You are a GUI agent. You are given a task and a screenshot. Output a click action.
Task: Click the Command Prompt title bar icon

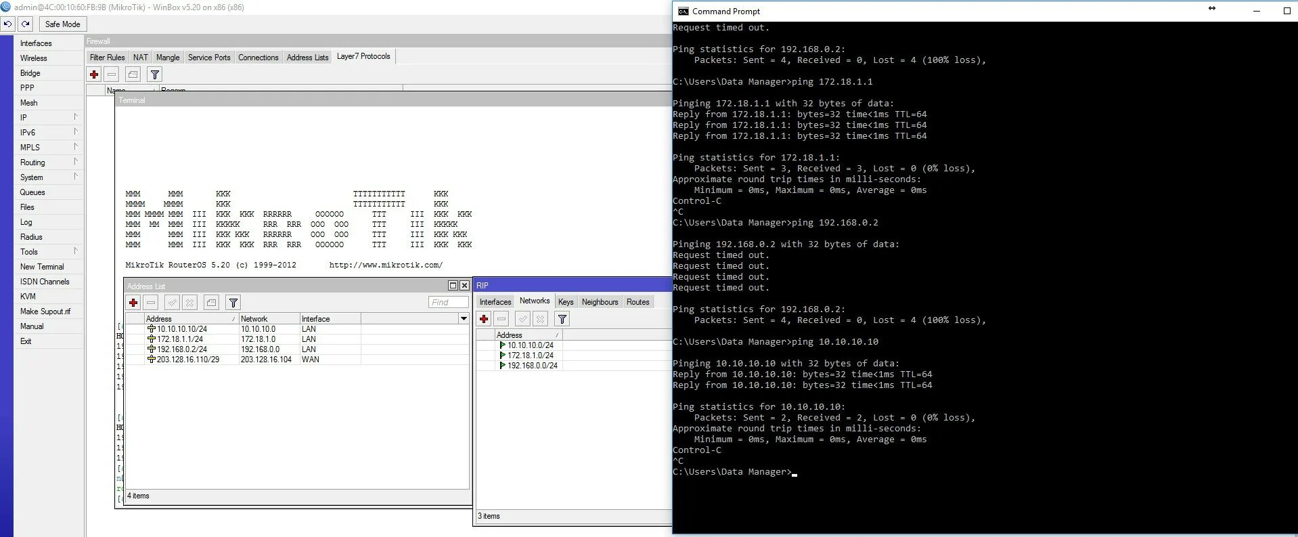click(x=684, y=12)
